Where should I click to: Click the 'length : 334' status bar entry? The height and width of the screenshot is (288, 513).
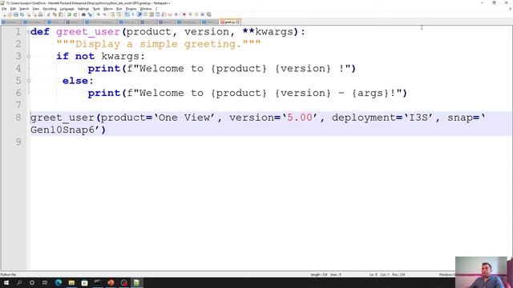pyautogui.click(x=319, y=274)
